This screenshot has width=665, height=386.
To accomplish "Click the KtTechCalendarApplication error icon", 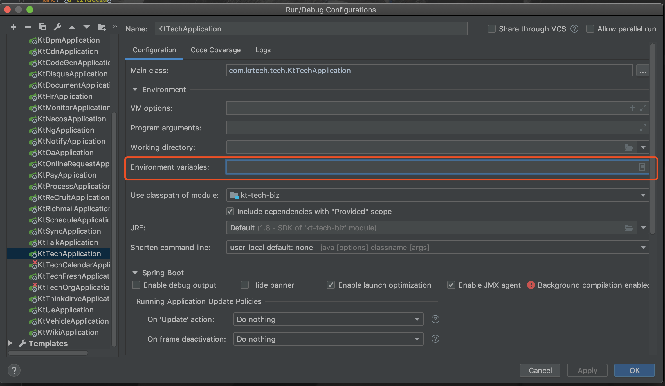I will [33, 265].
